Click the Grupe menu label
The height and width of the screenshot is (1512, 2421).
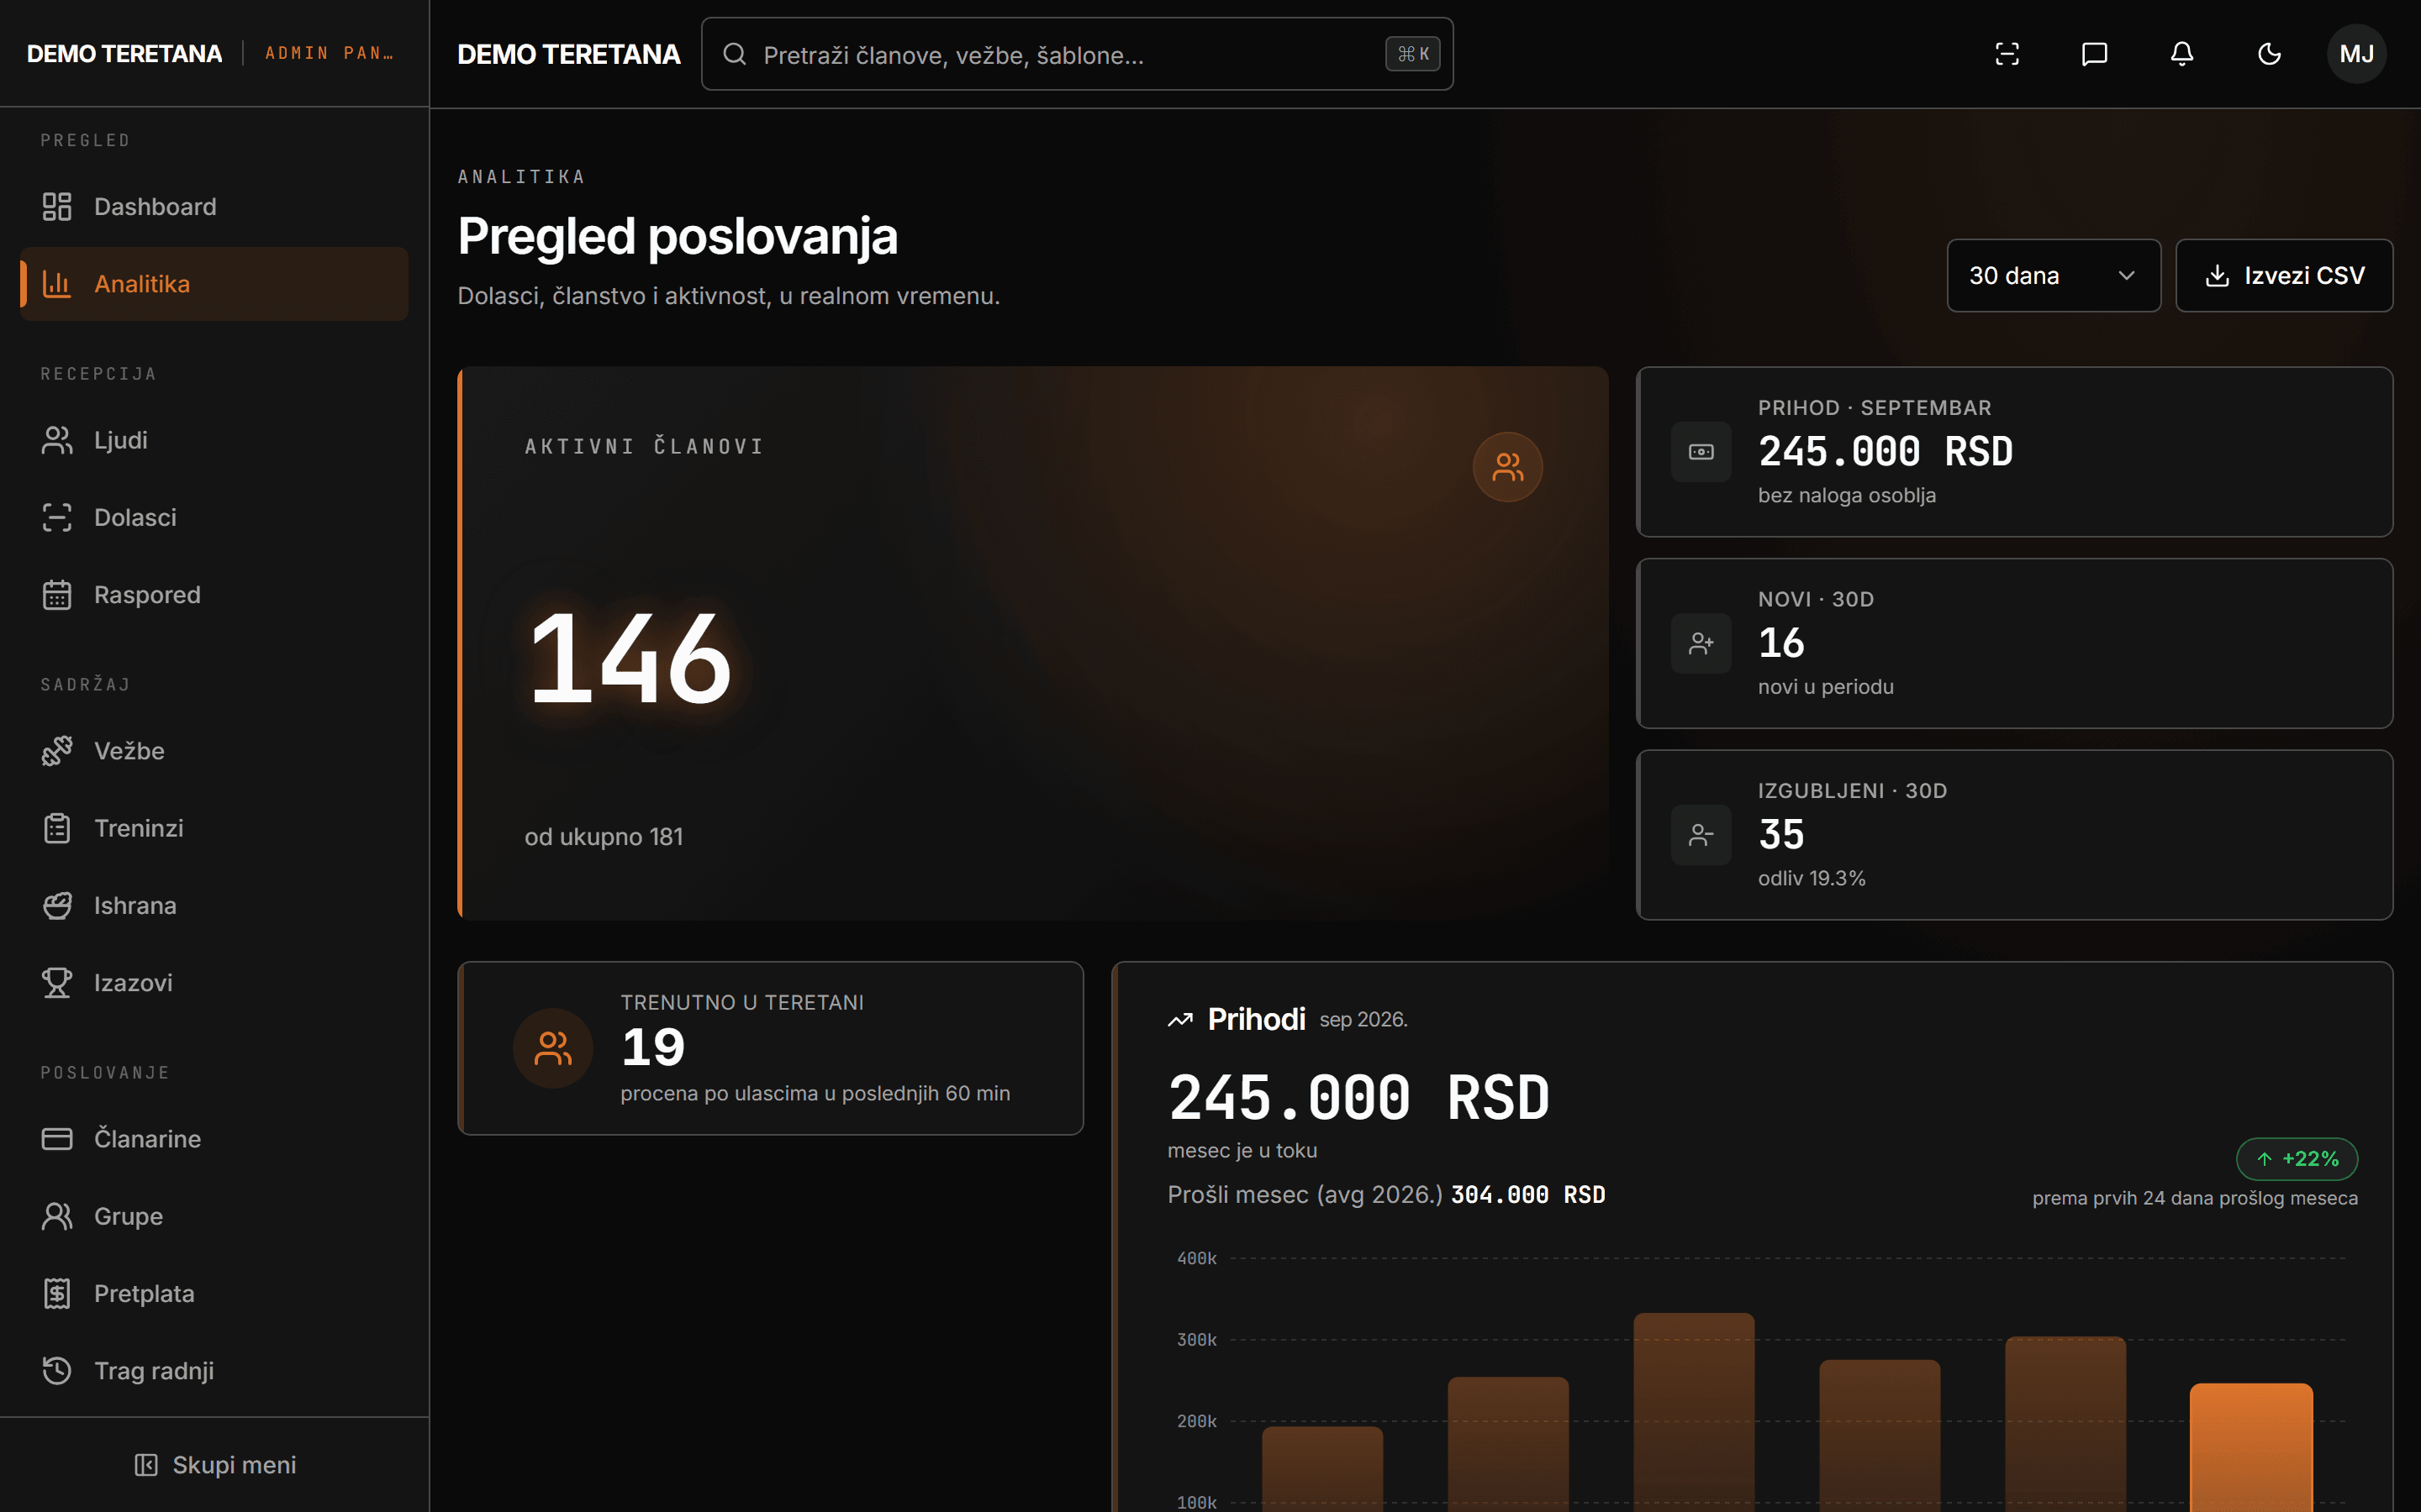128,1216
